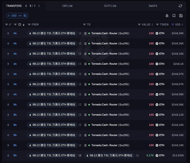Open the Ethereum chain icon in the $248.19K row

(8, 145)
